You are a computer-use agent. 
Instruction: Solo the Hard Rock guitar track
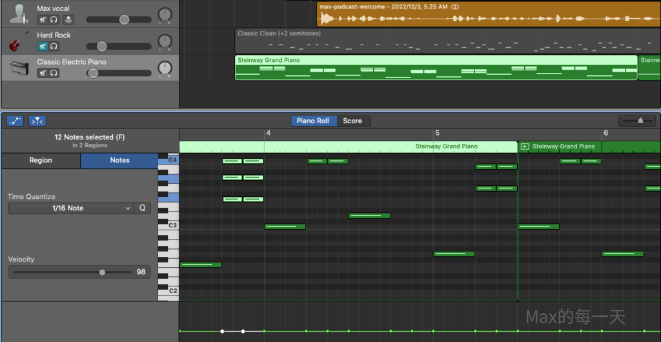54,46
